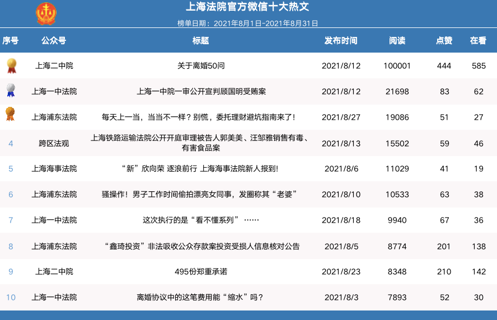Open article about 委托理财避坑指南

(x=199, y=117)
